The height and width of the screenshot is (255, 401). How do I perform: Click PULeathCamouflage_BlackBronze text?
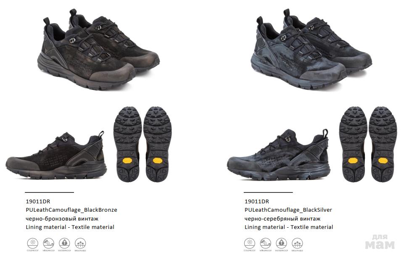click(x=71, y=210)
